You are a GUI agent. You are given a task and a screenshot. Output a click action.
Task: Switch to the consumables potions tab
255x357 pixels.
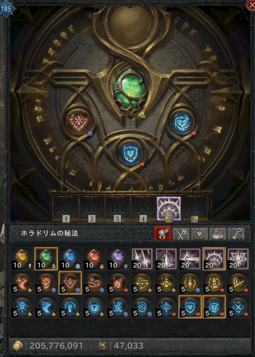[217, 233]
